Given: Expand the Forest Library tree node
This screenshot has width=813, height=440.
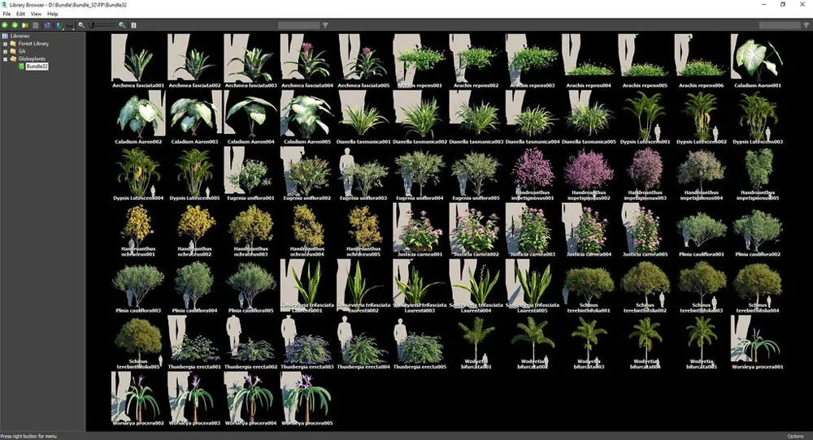Looking at the screenshot, I should (5, 43).
